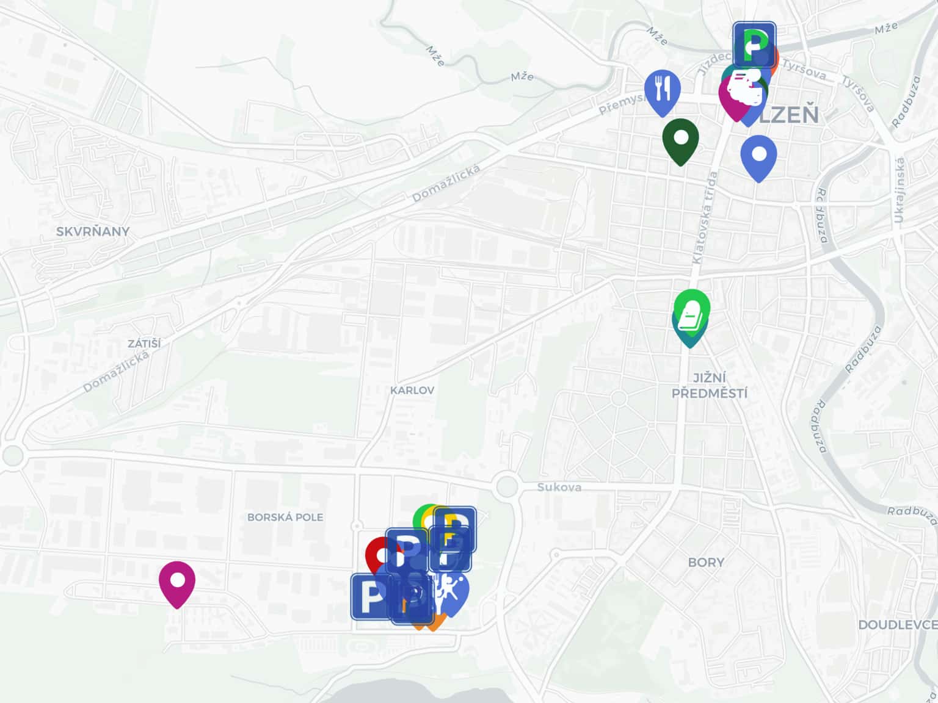Click the Zátiší area label

click(144, 344)
